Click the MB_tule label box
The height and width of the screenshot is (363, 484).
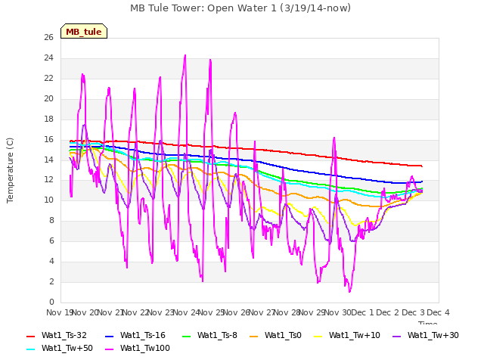84,31
